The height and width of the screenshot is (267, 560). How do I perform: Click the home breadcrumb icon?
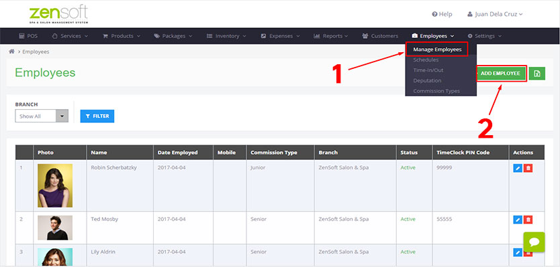point(11,52)
